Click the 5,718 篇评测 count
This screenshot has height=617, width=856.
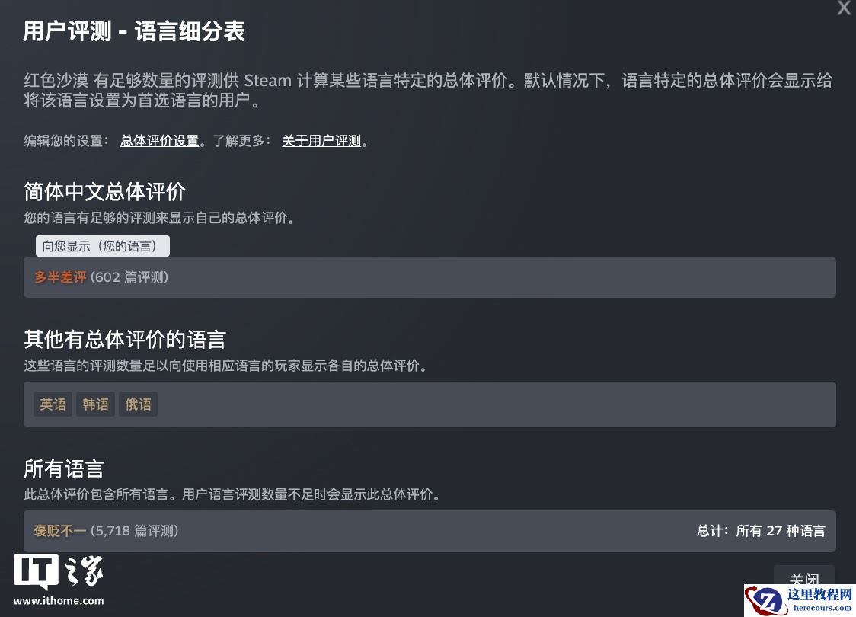pyautogui.click(x=135, y=531)
